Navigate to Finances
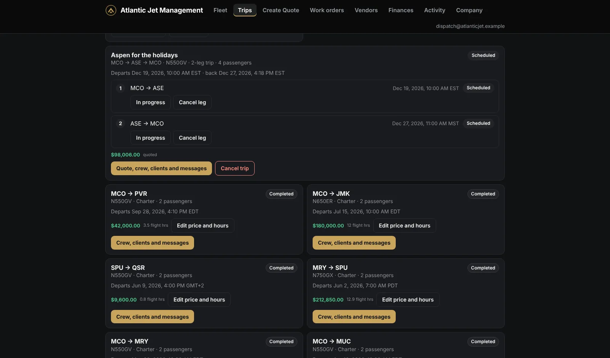This screenshot has height=358, width=610. point(401,10)
